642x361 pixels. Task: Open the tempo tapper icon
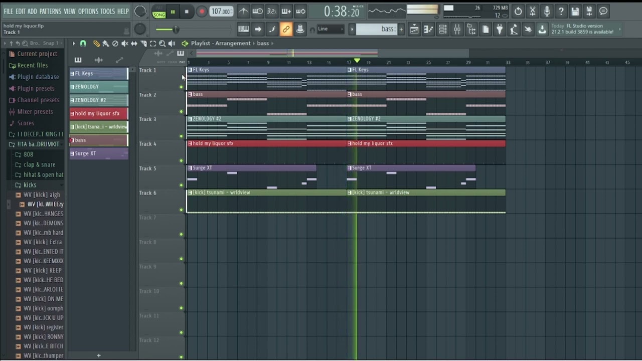[514, 30]
